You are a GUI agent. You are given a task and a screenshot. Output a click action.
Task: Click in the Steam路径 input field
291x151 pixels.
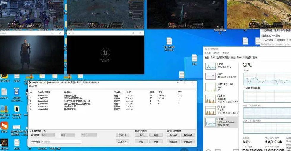tap(61, 142)
